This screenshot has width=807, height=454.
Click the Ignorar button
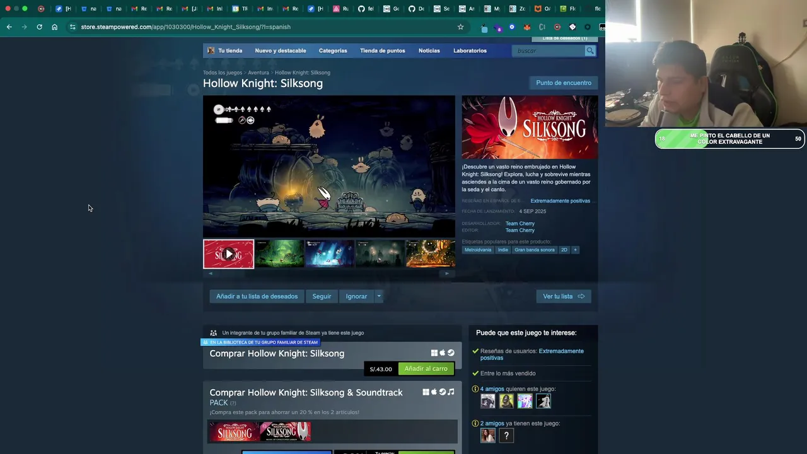[356, 296]
